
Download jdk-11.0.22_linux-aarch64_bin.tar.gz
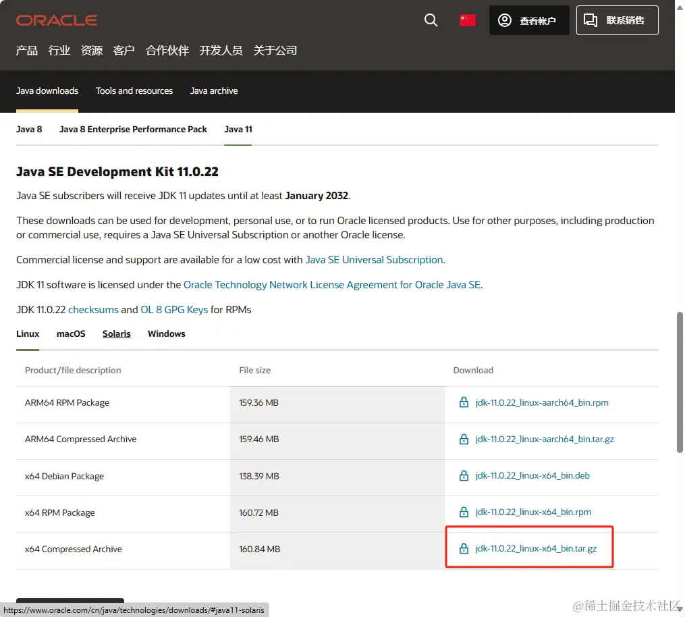coord(545,439)
